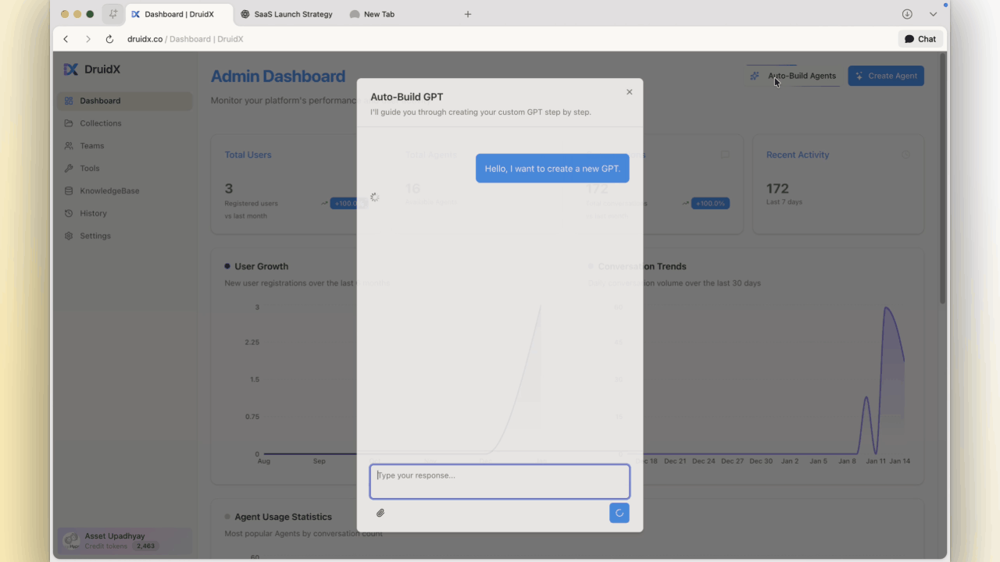The image size is (1000, 562).
Task: Reload the page in browser toolbar
Action: tap(109, 39)
